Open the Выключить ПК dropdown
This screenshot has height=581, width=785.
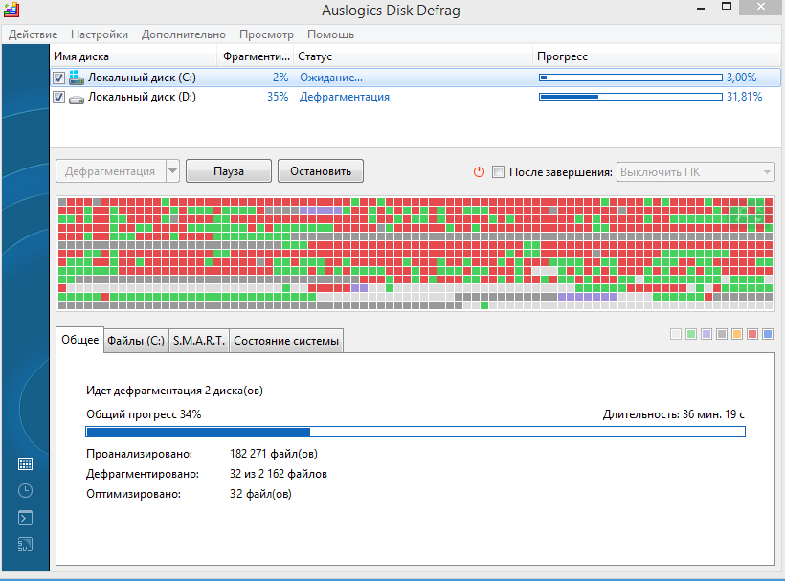(695, 172)
